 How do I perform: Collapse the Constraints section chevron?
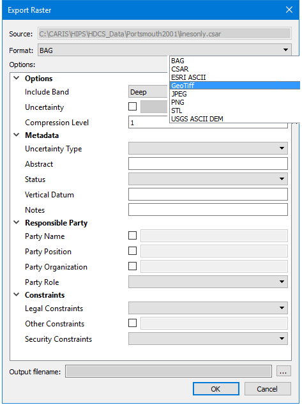point(16,294)
